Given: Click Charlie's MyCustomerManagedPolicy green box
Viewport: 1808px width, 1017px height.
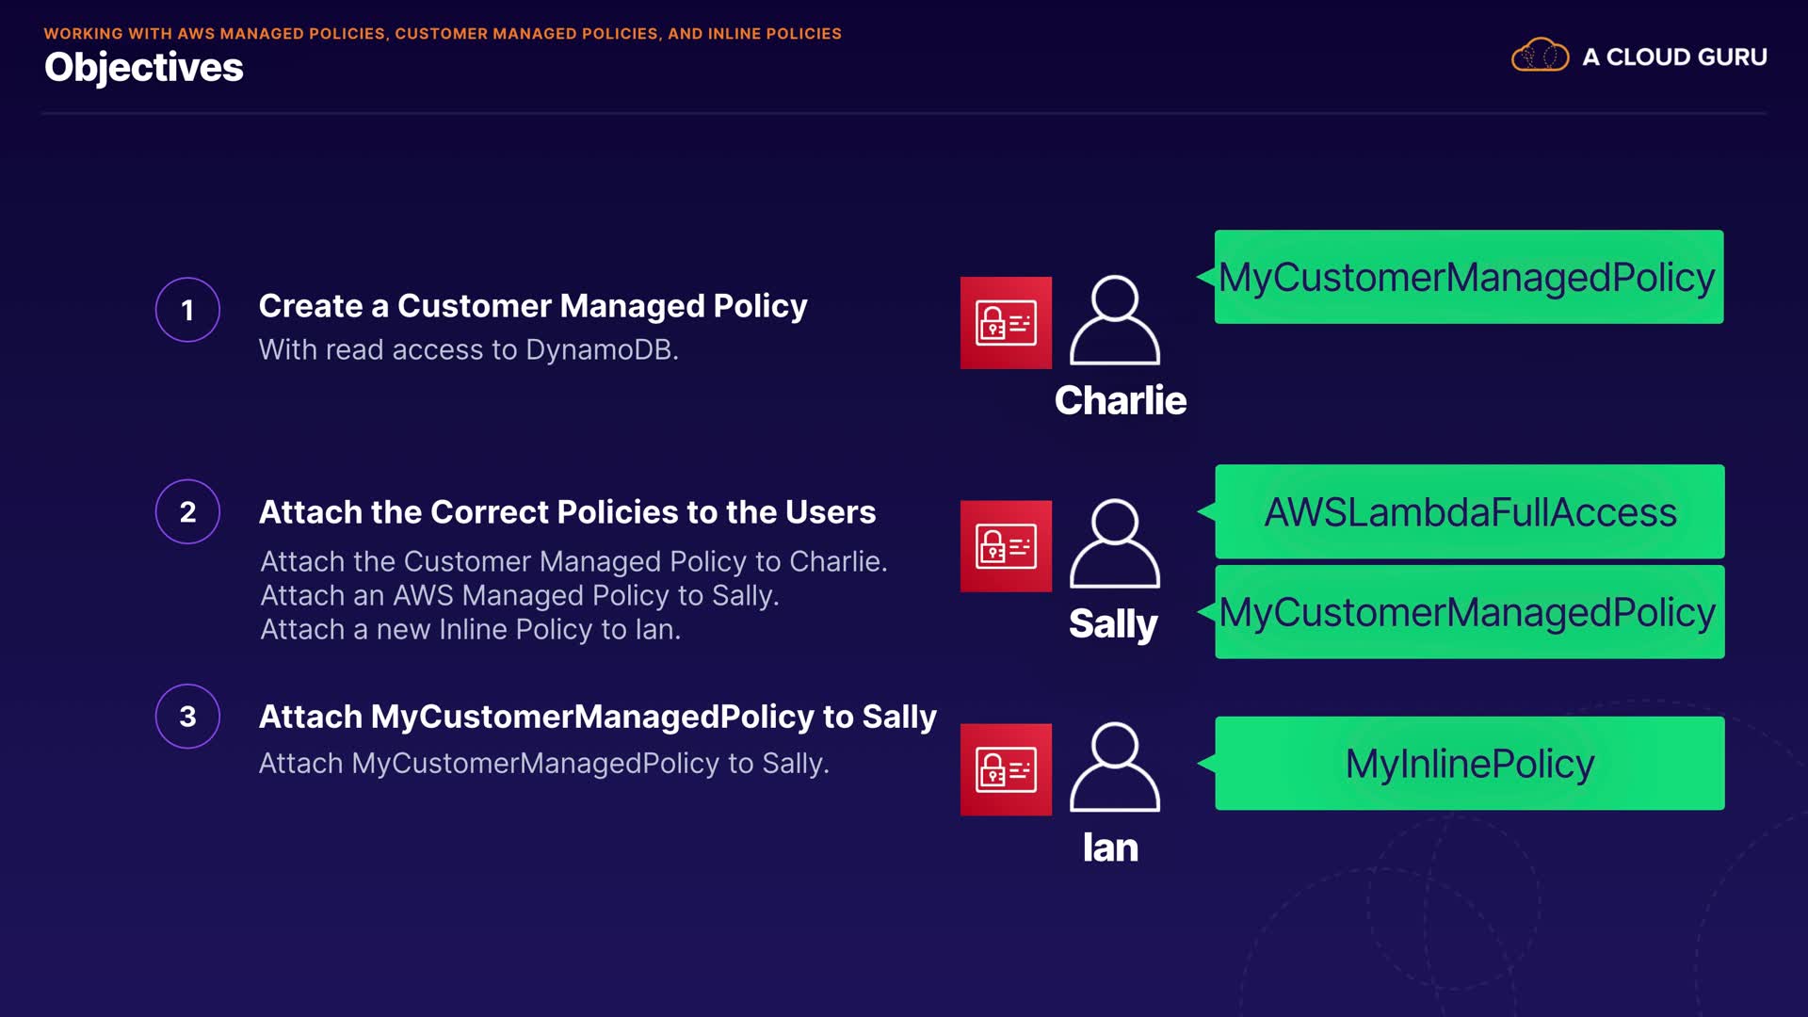Looking at the screenshot, I should [x=1468, y=277].
